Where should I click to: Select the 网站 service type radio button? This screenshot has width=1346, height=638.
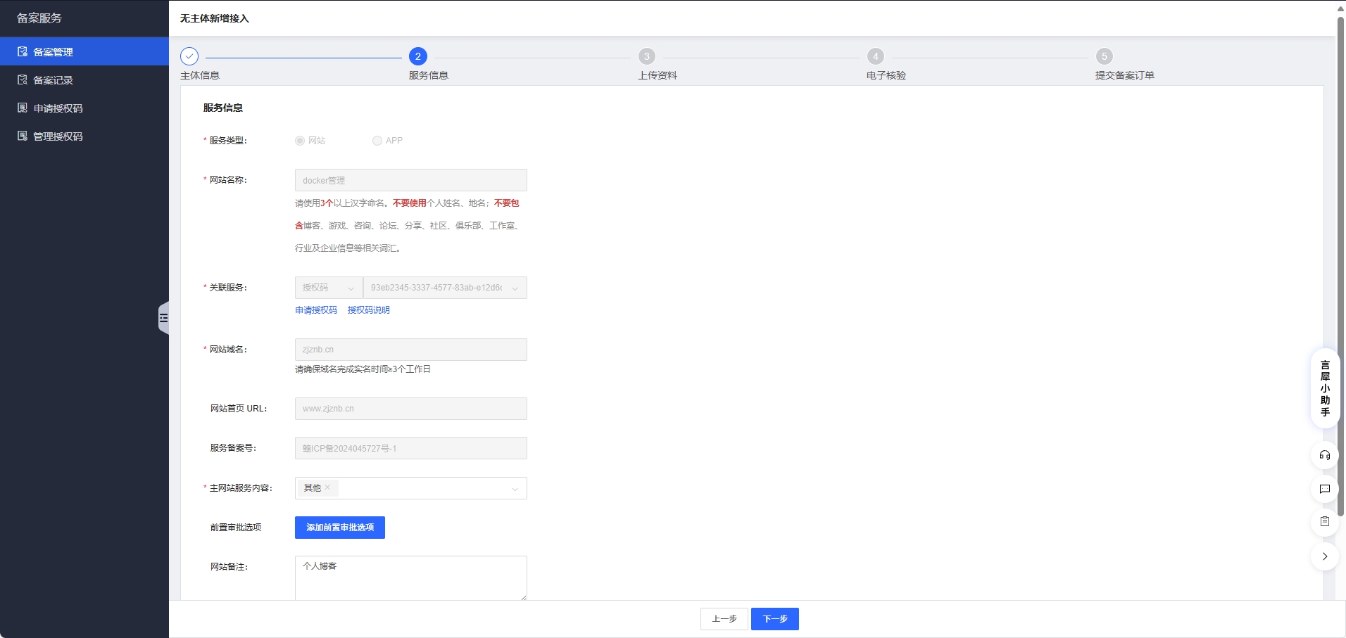(300, 141)
